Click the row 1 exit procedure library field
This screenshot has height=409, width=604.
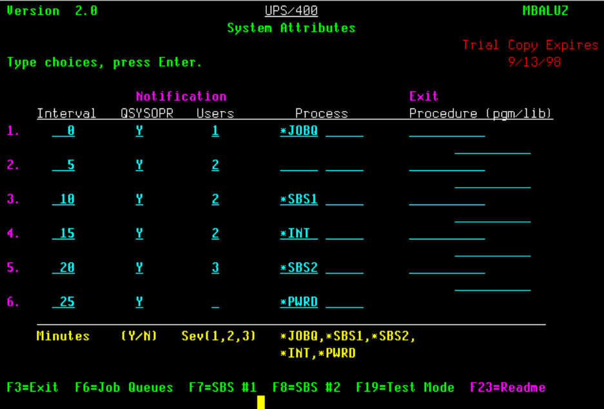click(492, 149)
